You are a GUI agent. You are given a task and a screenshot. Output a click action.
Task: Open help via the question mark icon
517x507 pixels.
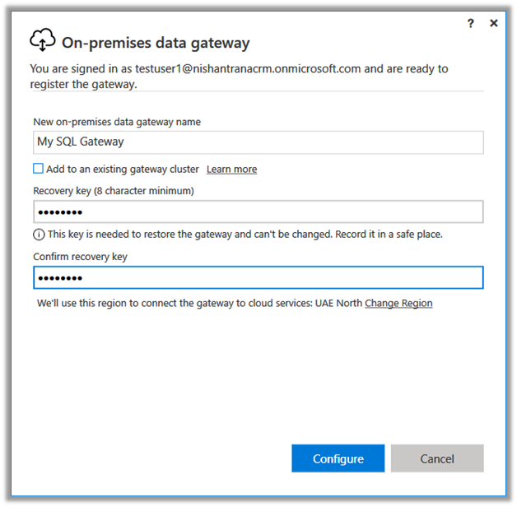tap(471, 23)
